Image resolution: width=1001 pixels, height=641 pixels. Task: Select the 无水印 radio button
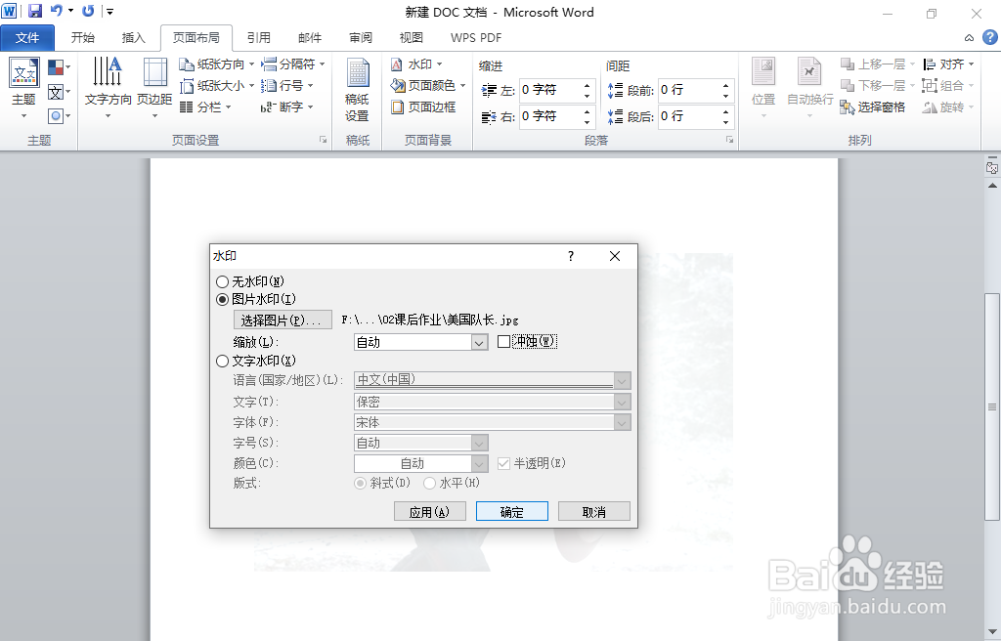(x=223, y=281)
